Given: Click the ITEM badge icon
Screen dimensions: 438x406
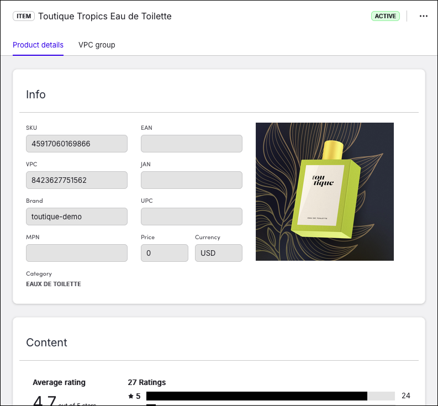Looking at the screenshot, I should [x=24, y=16].
